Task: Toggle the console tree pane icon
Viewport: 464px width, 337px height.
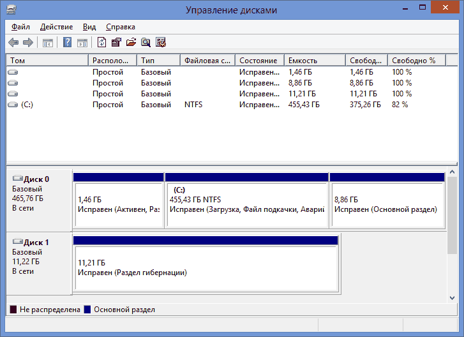Action: 47,43
